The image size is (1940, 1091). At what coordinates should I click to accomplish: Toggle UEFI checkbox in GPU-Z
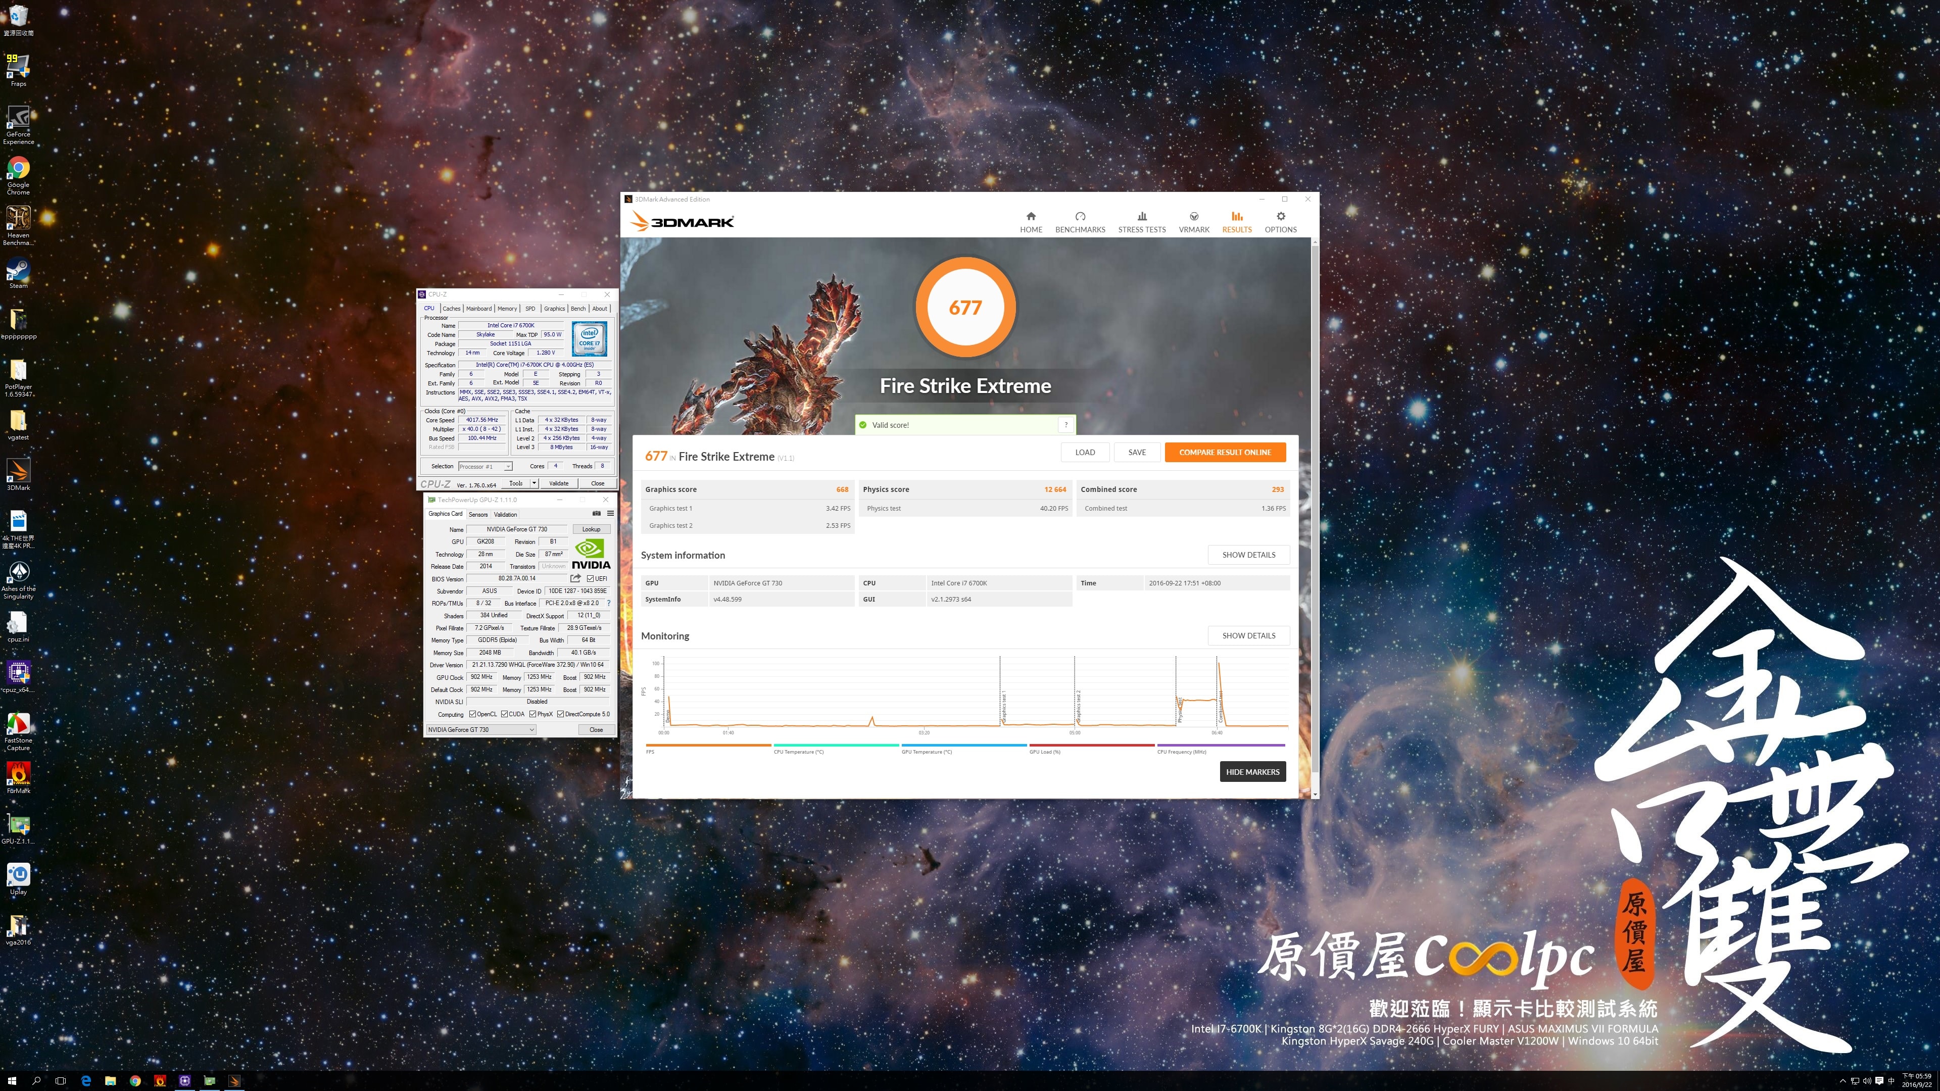click(591, 578)
